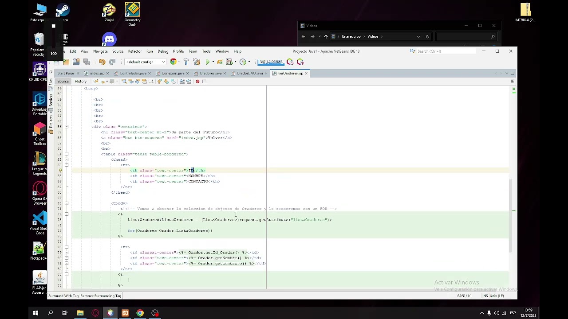The height and width of the screenshot is (319, 568).
Task: Start macro recording with the red circle button
Action: tap(197, 82)
